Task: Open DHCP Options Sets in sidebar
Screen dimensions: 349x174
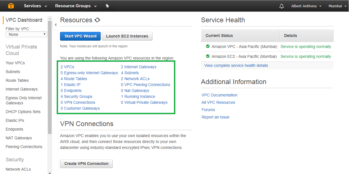Action: point(23,112)
